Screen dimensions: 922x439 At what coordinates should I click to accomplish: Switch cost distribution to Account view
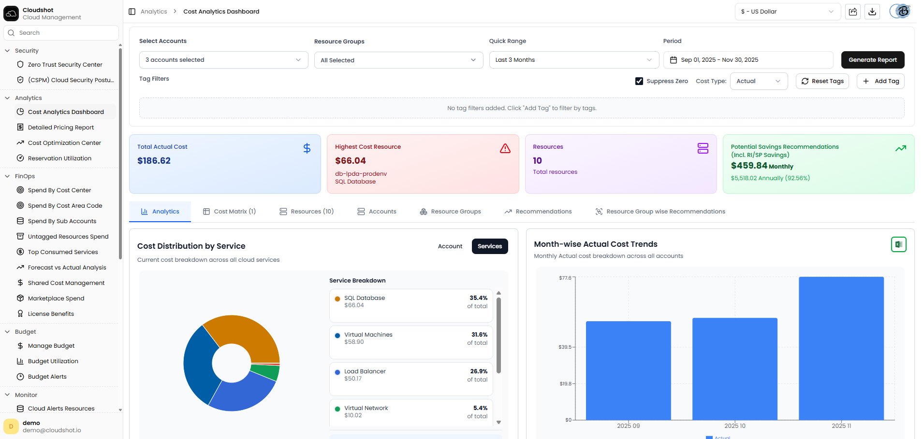pyautogui.click(x=450, y=246)
